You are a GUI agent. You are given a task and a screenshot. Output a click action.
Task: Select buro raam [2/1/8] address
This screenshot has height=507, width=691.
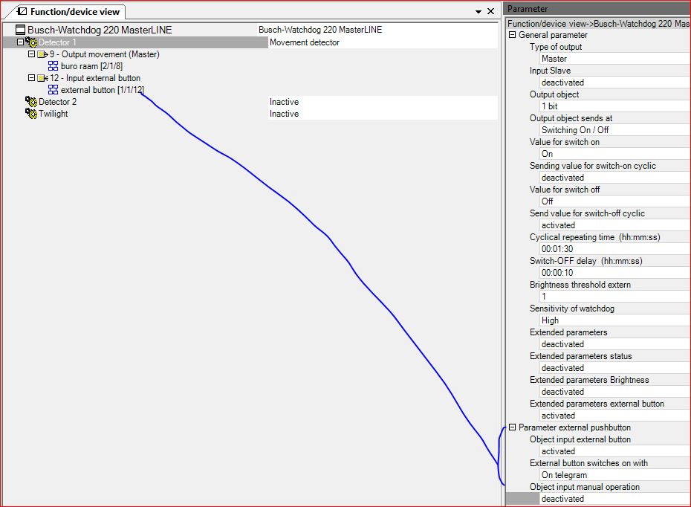tap(91, 66)
